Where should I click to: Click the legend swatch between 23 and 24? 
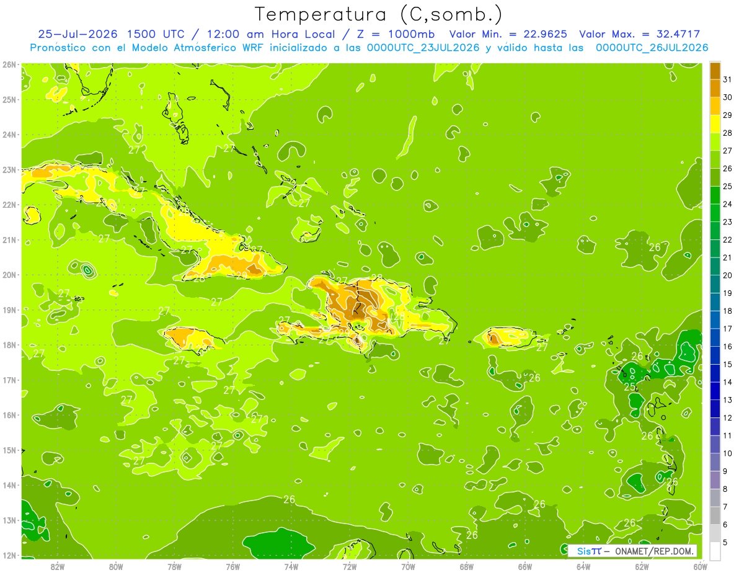pos(714,213)
